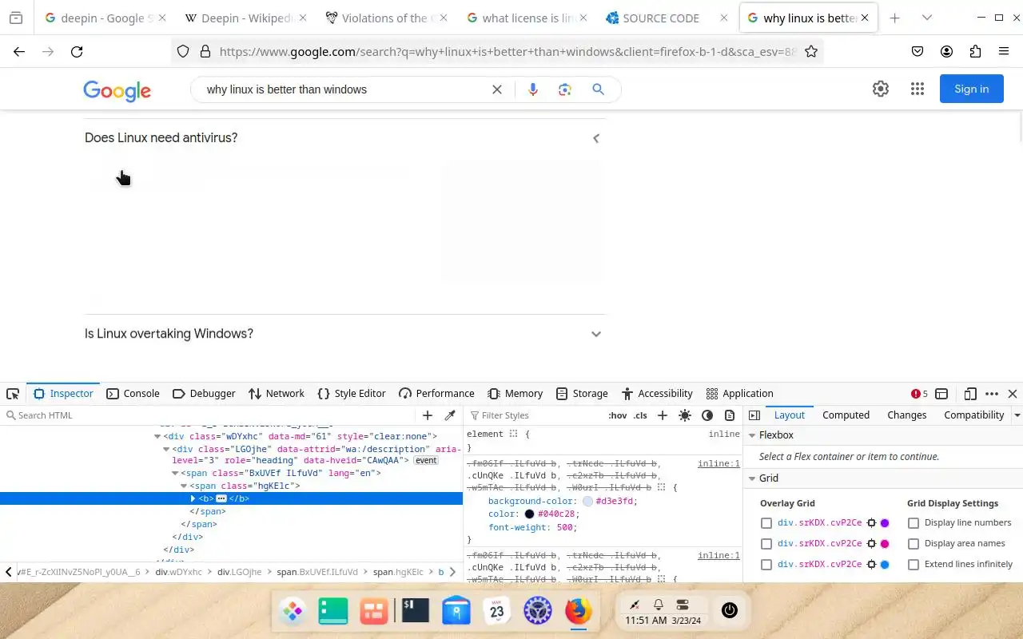This screenshot has height=639, width=1023.
Task: Collapse the Flexbox section
Action: [x=752, y=435]
